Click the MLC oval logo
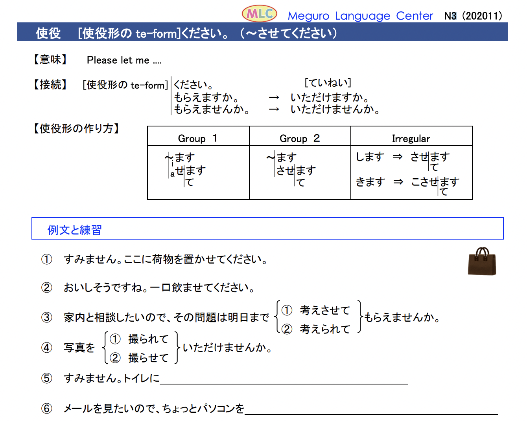This screenshot has width=527, height=421. tap(259, 14)
